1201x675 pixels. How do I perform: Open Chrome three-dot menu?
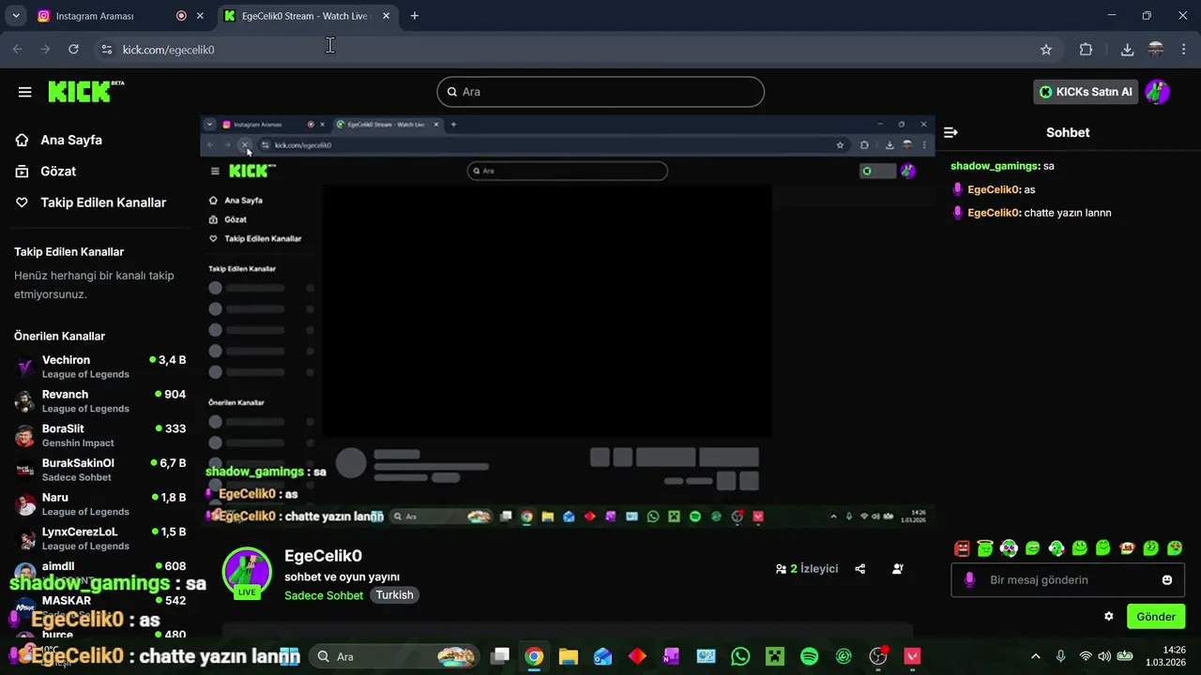point(1185,50)
